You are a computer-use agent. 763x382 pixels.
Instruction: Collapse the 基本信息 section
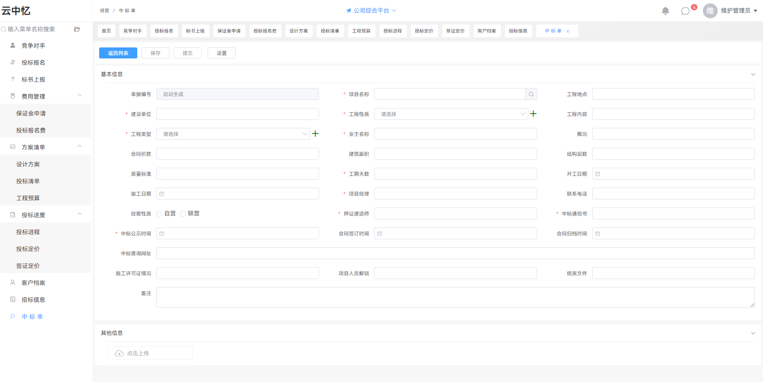[753, 74]
